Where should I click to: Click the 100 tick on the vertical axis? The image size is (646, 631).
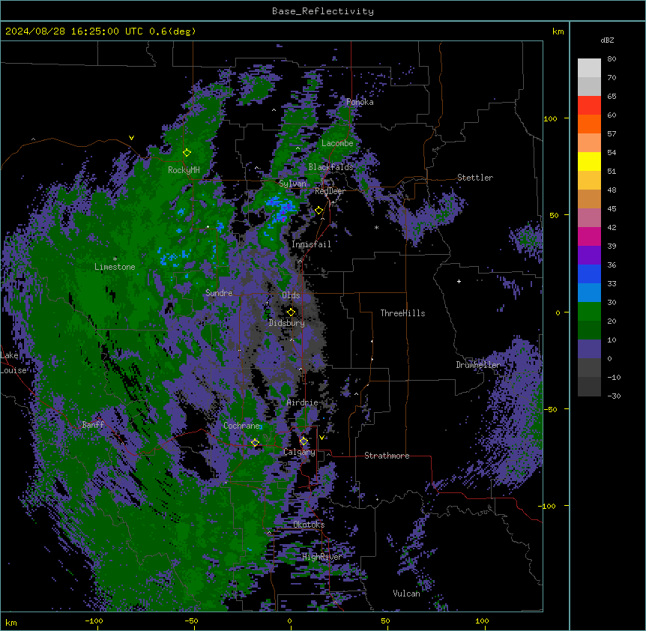pos(550,118)
